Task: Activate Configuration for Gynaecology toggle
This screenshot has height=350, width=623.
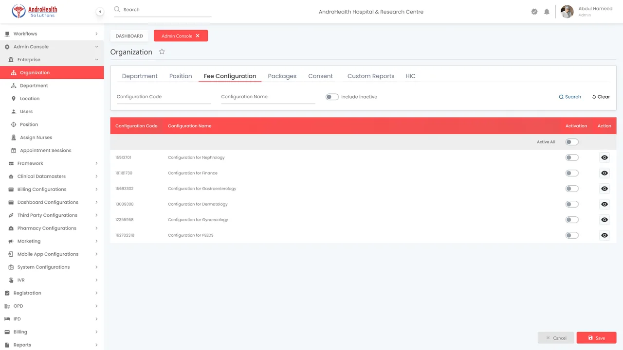Action: pyautogui.click(x=572, y=220)
